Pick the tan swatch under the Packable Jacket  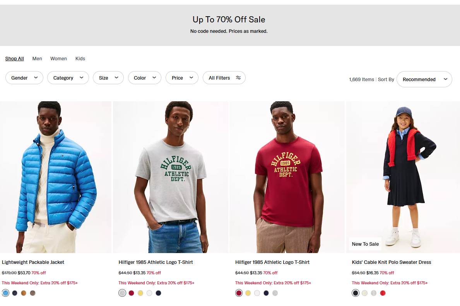click(x=24, y=293)
